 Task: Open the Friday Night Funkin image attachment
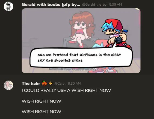[81, 41]
